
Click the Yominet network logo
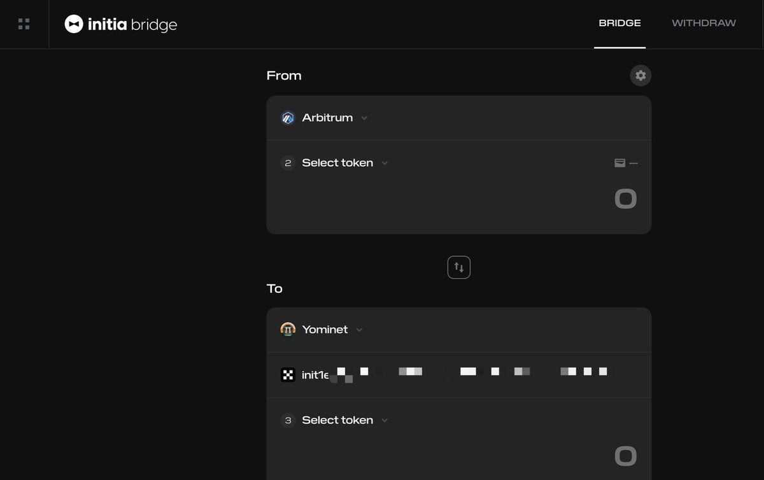(288, 330)
